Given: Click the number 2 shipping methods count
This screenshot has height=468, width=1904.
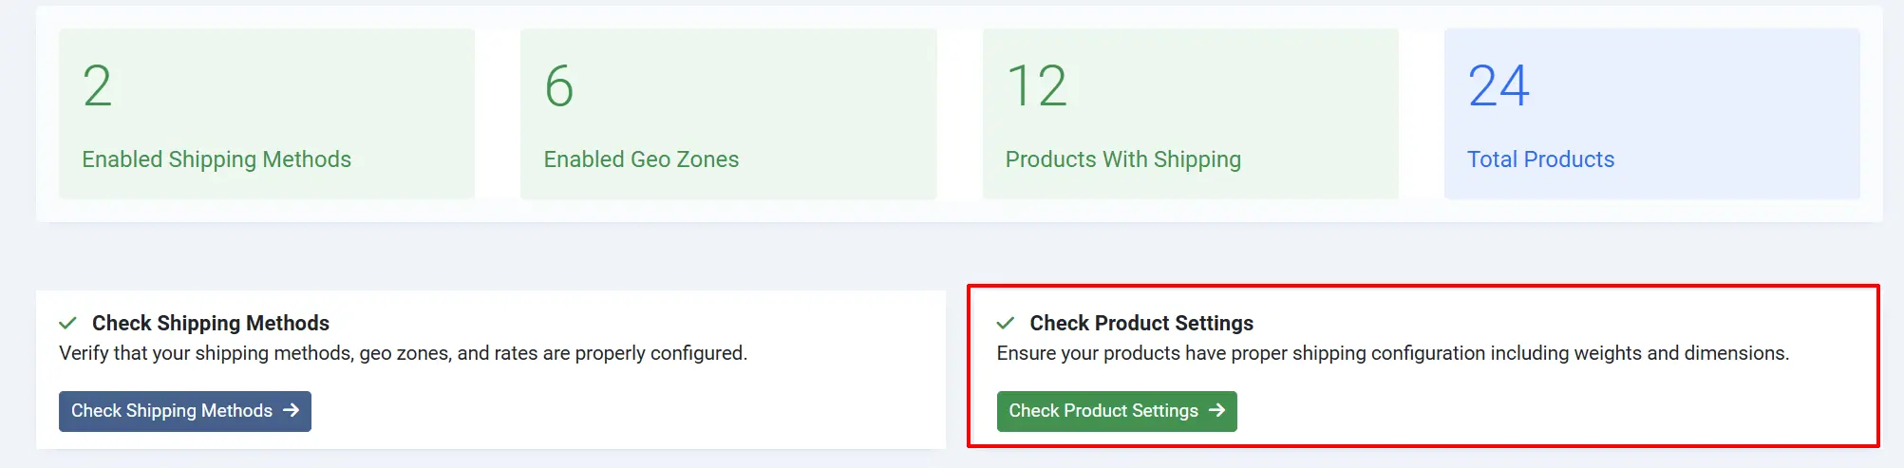Looking at the screenshot, I should click(98, 86).
